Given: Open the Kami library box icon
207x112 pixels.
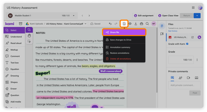Looking at the screenshot, I should coord(20,24).
